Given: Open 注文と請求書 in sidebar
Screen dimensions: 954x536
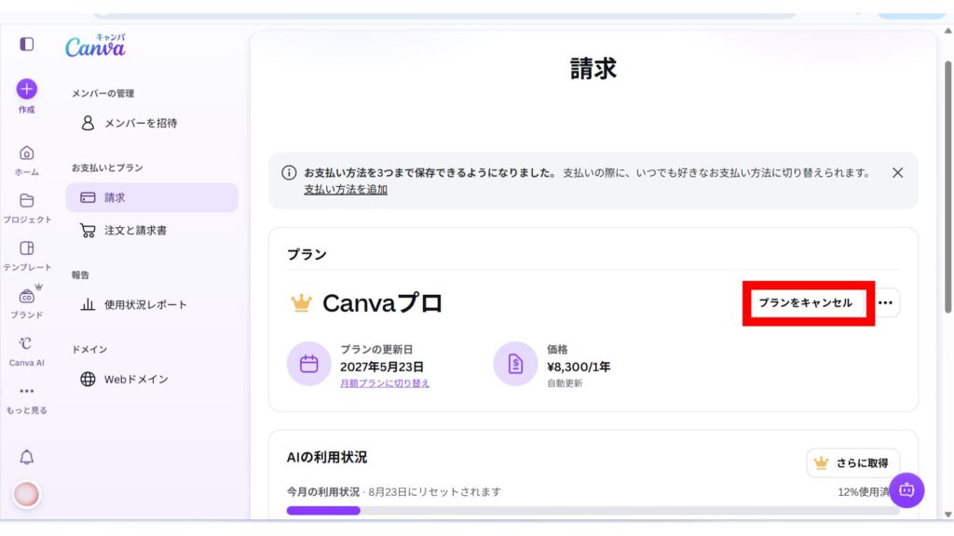Looking at the screenshot, I should pos(152,231).
